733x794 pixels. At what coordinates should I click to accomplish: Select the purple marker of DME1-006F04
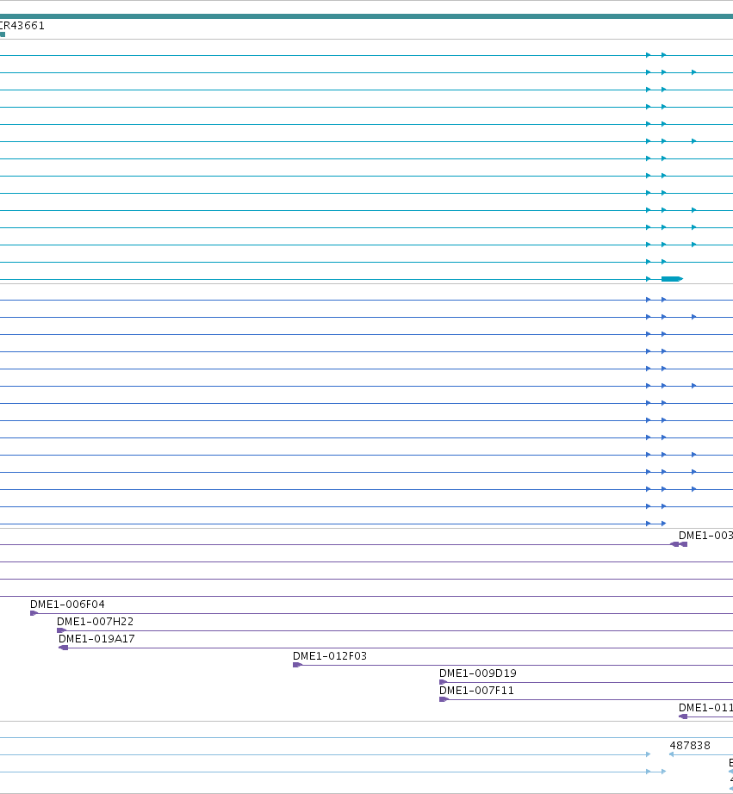click(34, 613)
